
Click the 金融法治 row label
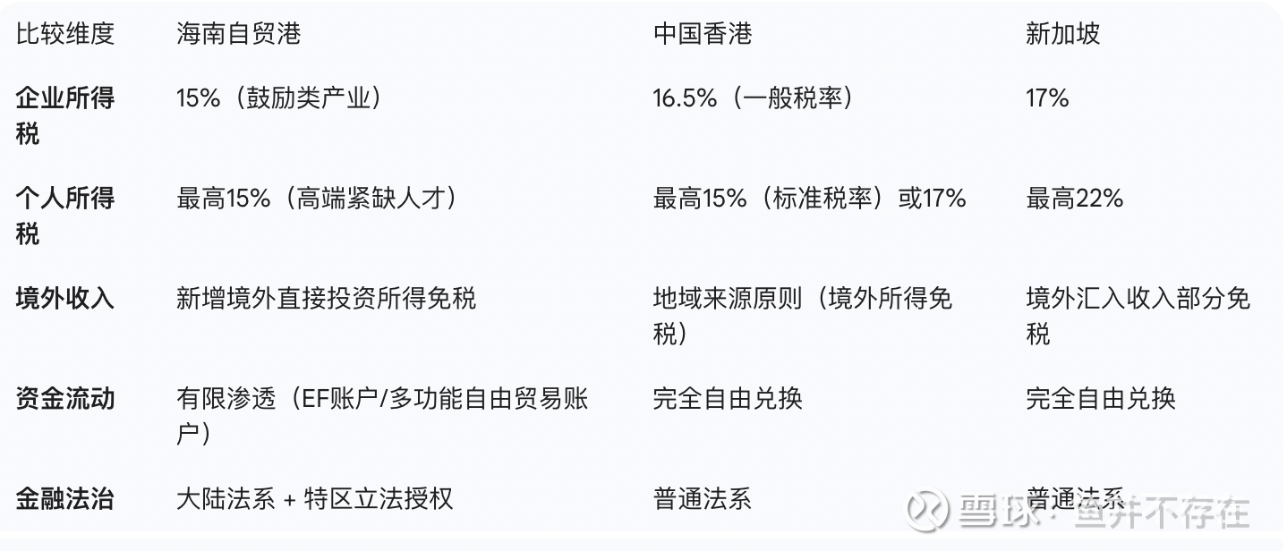(65, 498)
